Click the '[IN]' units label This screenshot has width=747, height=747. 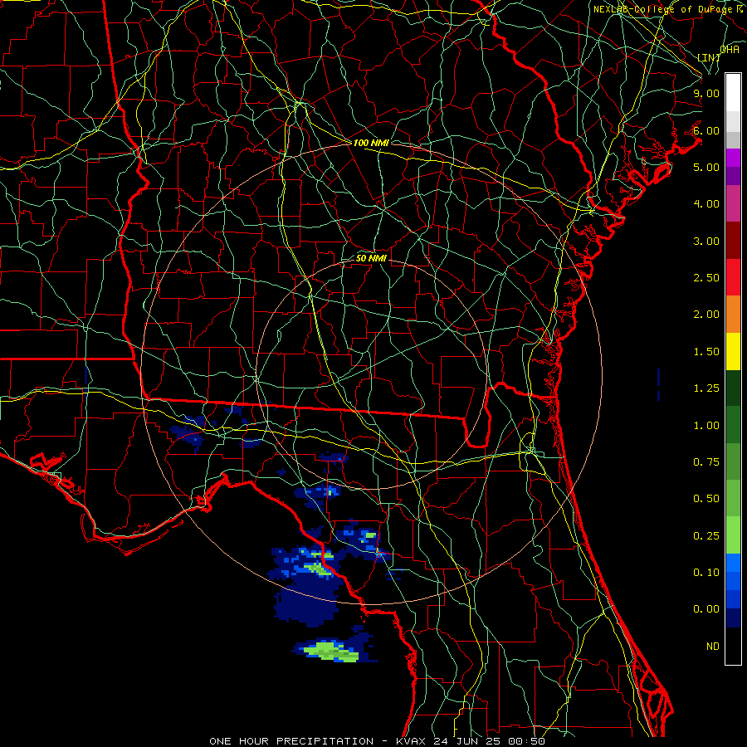tap(709, 57)
